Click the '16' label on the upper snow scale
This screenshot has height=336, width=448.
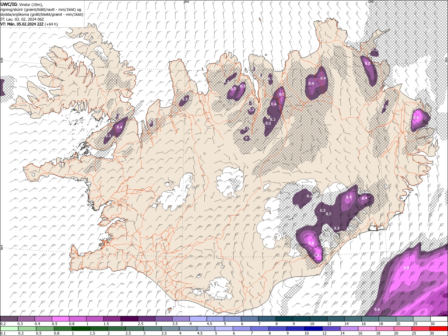click(363, 324)
